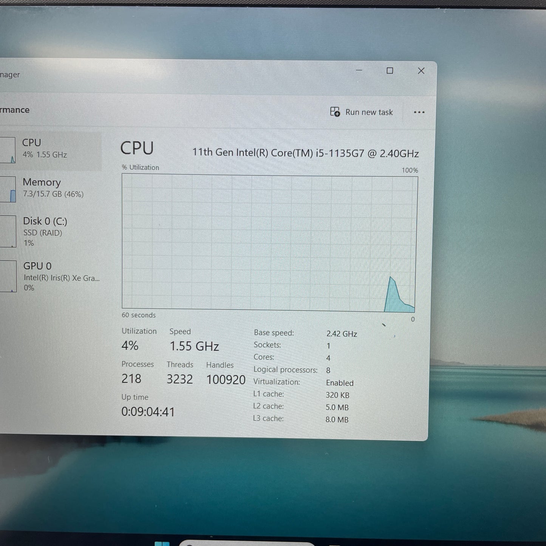The image size is (546, 546).
Task: Click the '4% 1.55 GHz' sidebar CPU summary
Action: (x=45, y=155)
